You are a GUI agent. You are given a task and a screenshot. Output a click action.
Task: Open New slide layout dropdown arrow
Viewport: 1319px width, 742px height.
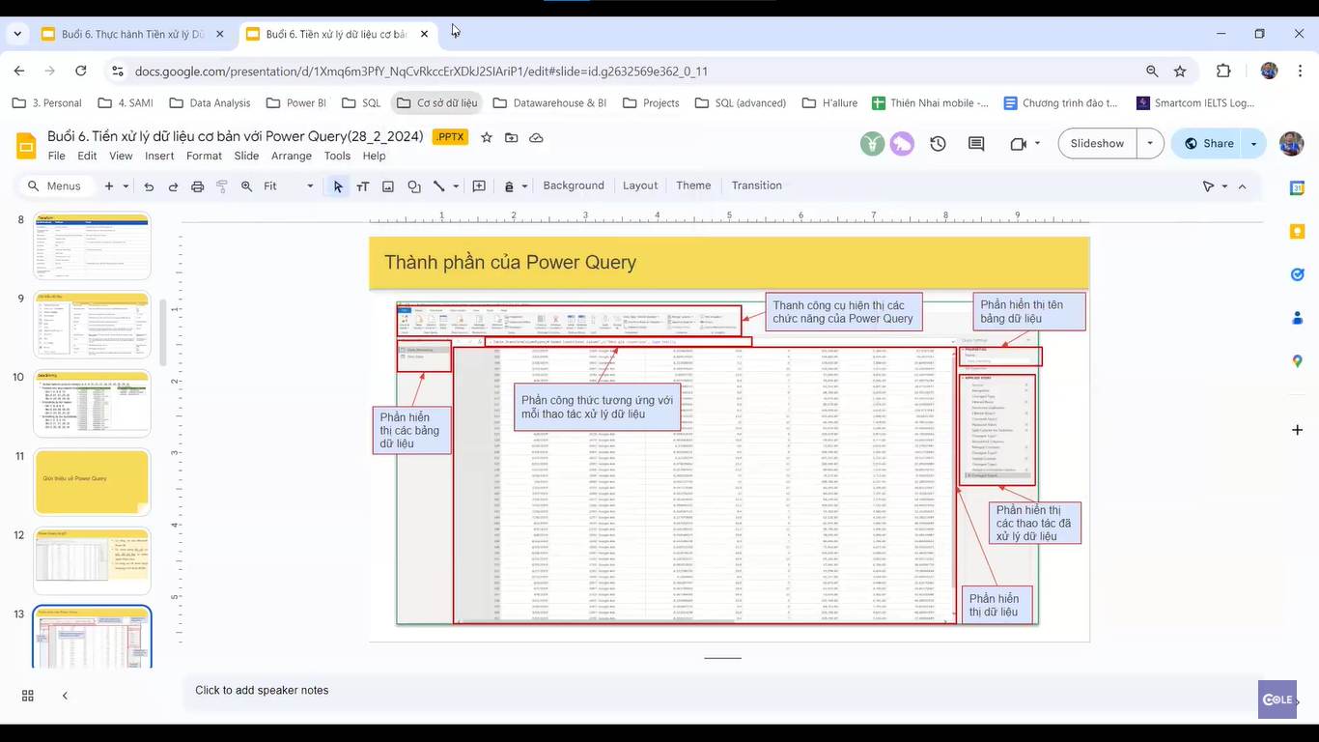(126, 186)
